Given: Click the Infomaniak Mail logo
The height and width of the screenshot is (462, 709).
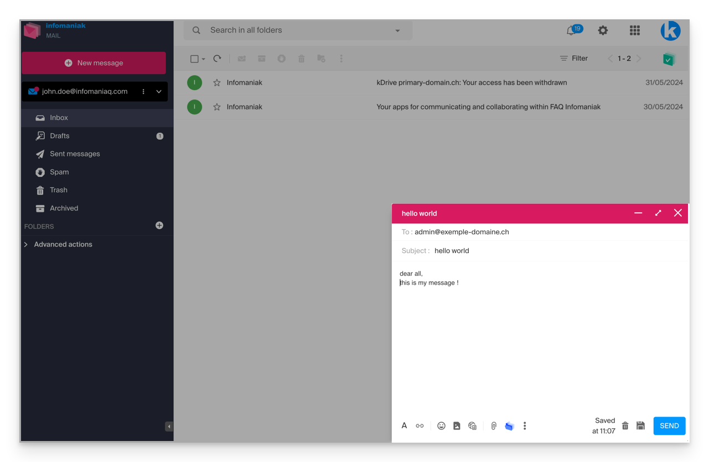Looking at the screenshot, I should point(54,30).
